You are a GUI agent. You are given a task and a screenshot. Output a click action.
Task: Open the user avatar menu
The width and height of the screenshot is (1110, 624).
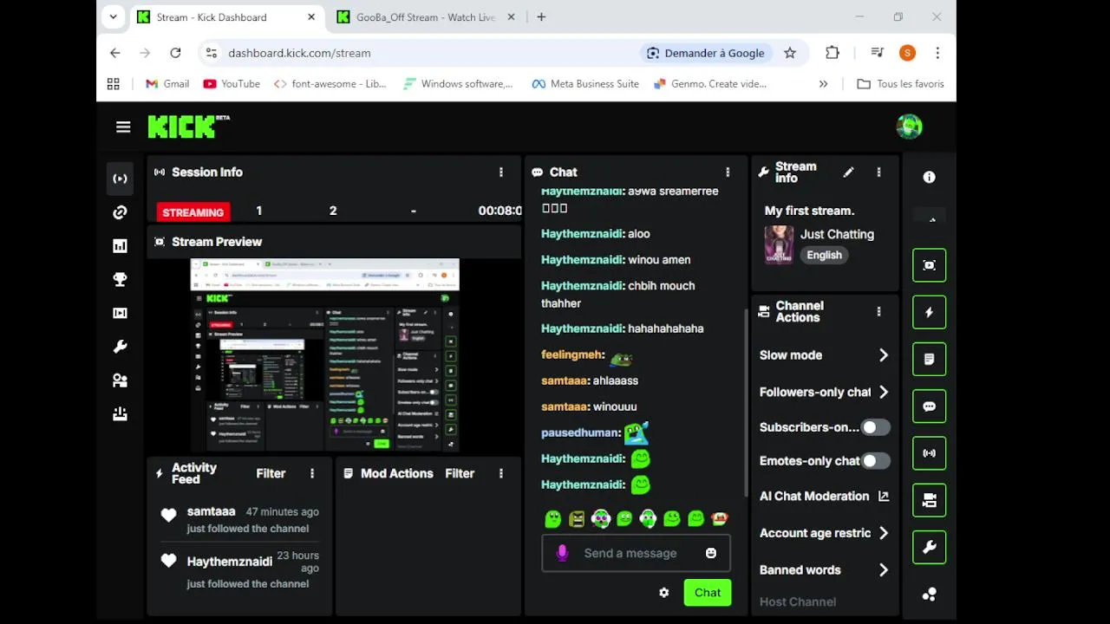(x=909, y=127)
